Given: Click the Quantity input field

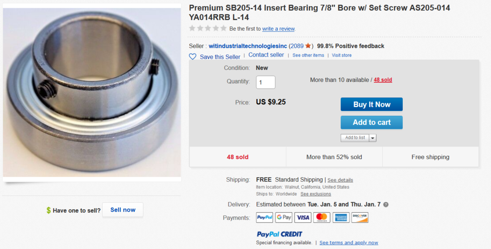Looking at the screenshot, I should [266, 82].
